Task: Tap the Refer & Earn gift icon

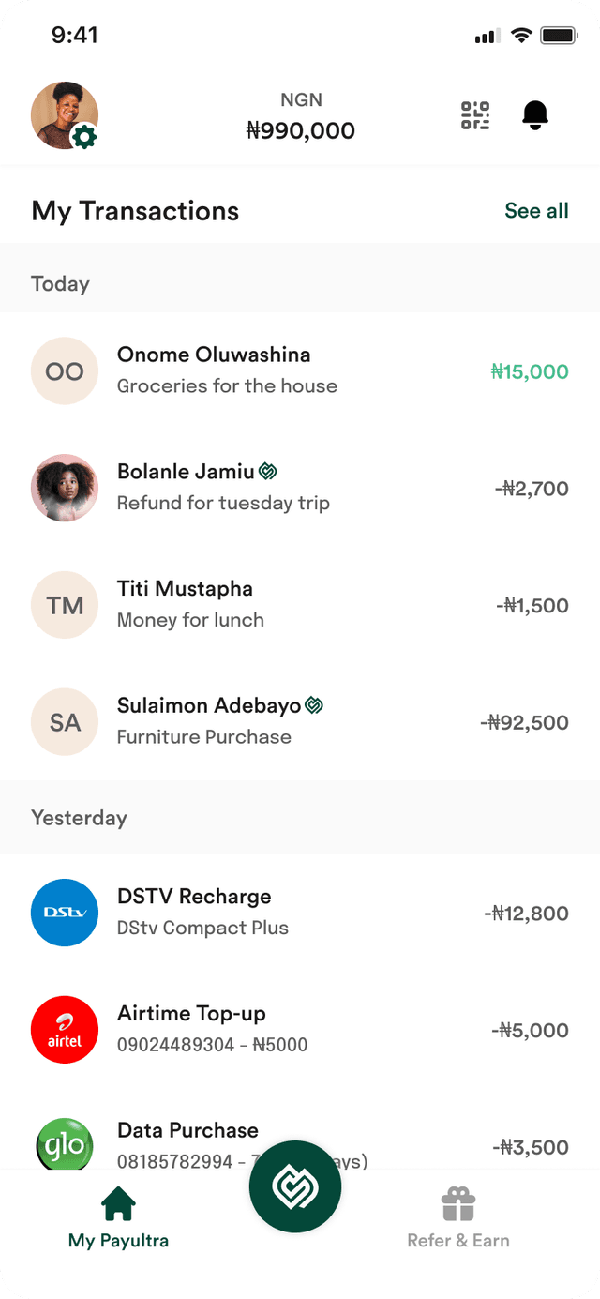Action: (x=458, y=1203)
